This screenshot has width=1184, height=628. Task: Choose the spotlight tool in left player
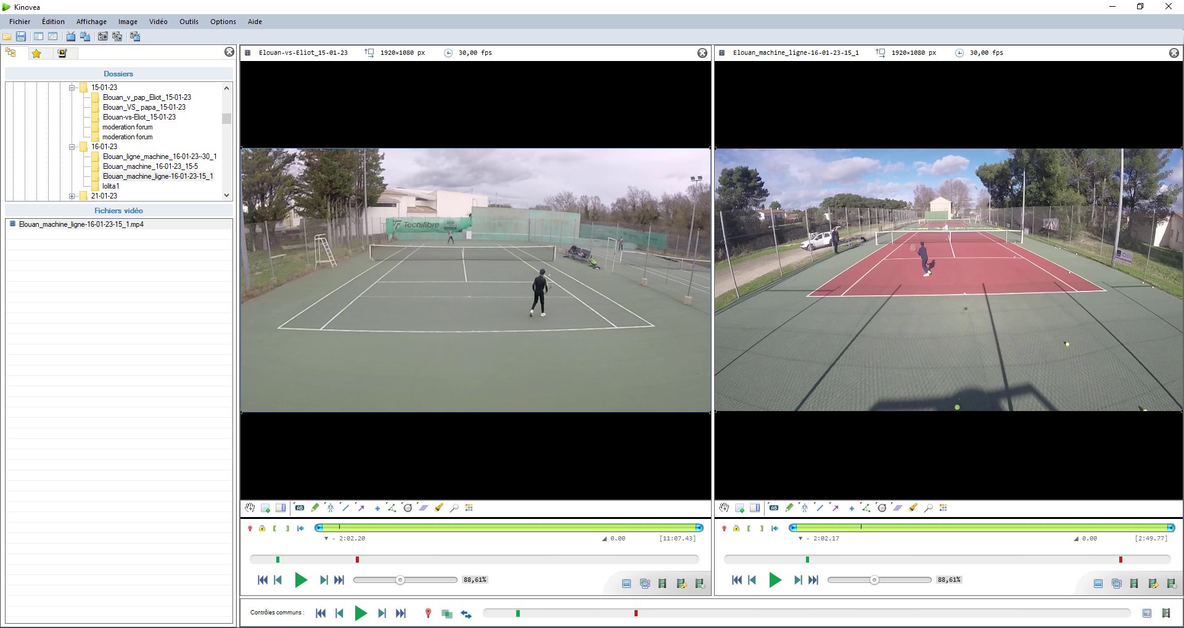pos(439,508)
